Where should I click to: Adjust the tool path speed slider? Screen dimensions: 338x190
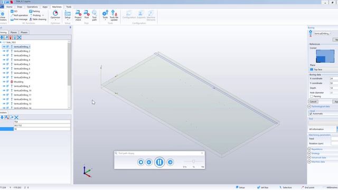194,161
